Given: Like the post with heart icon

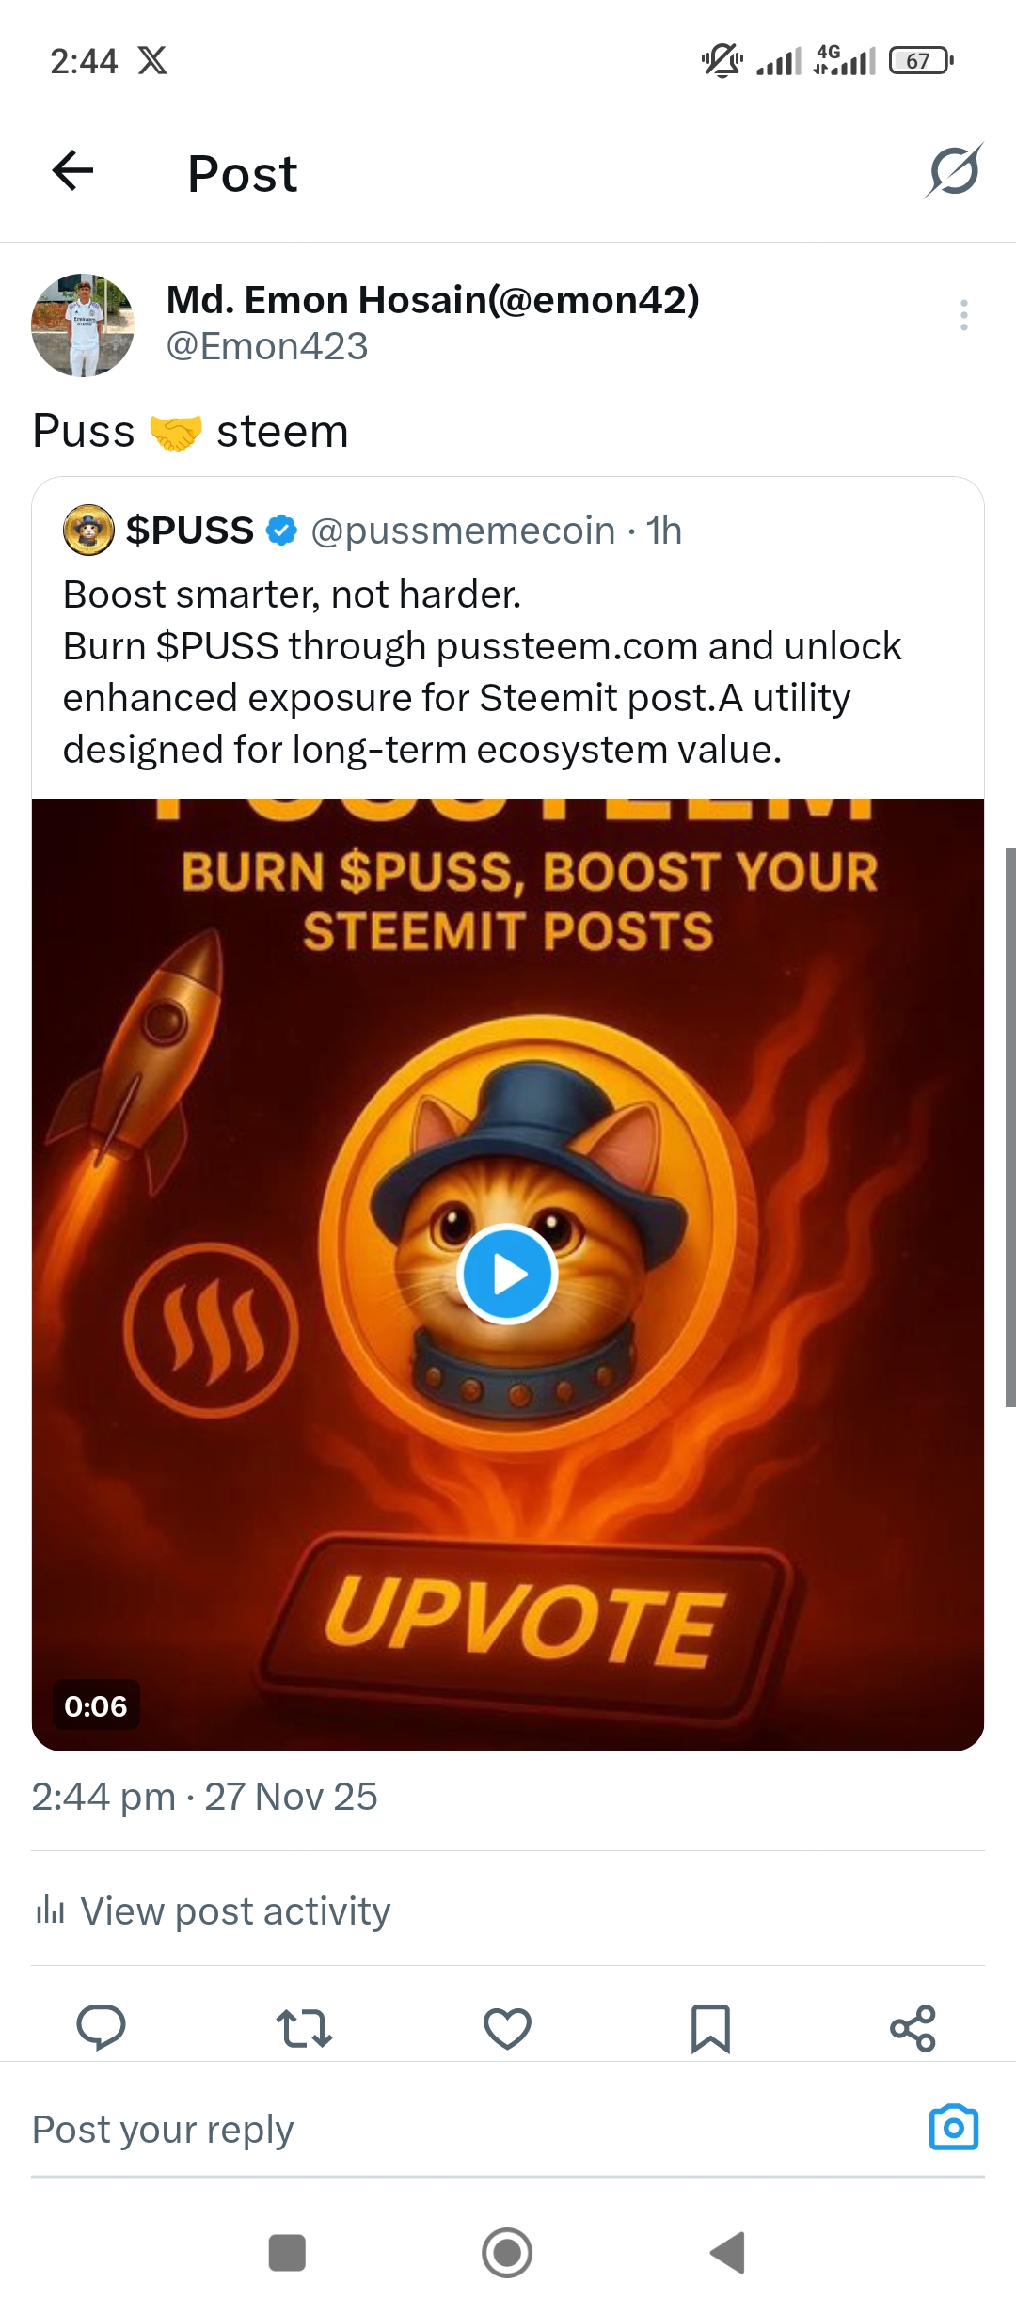Looking at the screenshot, I should (507, 2028).
